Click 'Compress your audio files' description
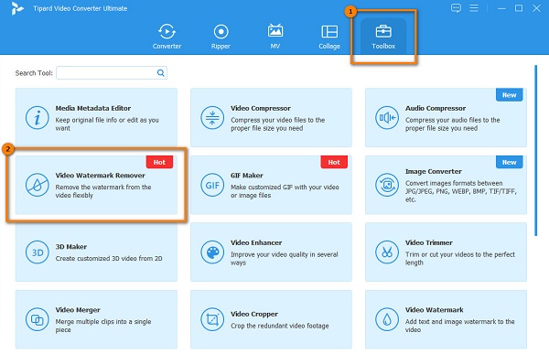Screen dimensions: 549x354 tap(453, 124)
